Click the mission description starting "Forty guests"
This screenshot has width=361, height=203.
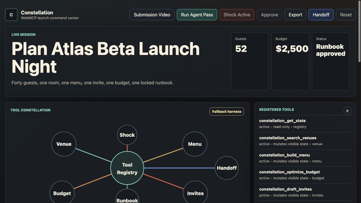point(93,83)
